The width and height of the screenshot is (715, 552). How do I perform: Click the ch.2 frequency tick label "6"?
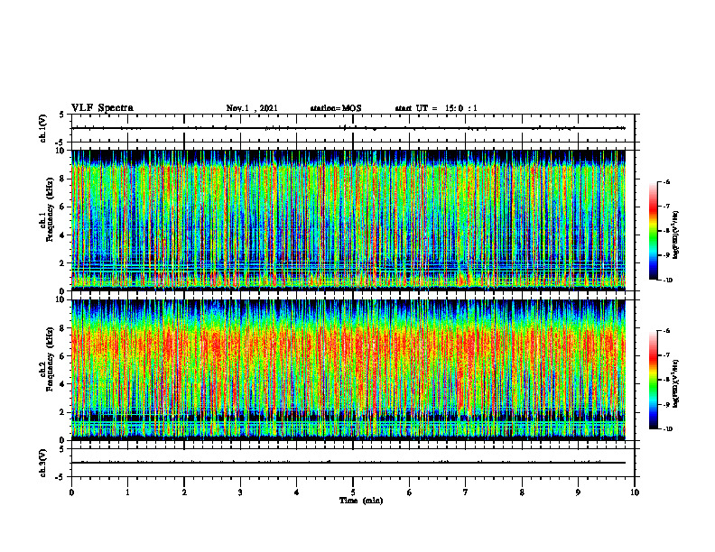pos(62,356)
